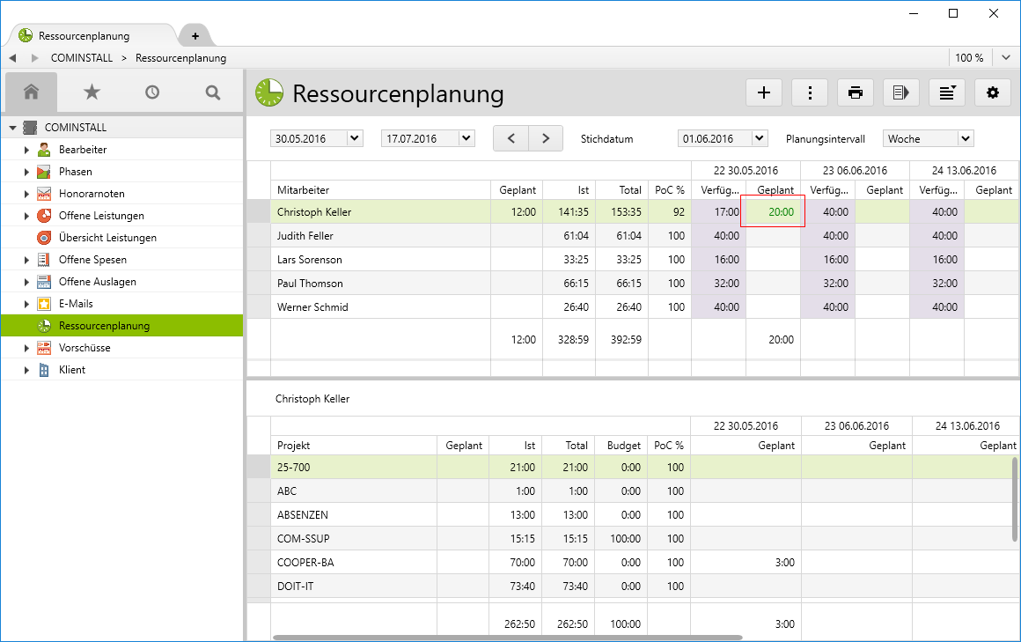Collapse the COMINSTALL root node
This screenshot has width=1021, height=642.
(x=12, y=128)
